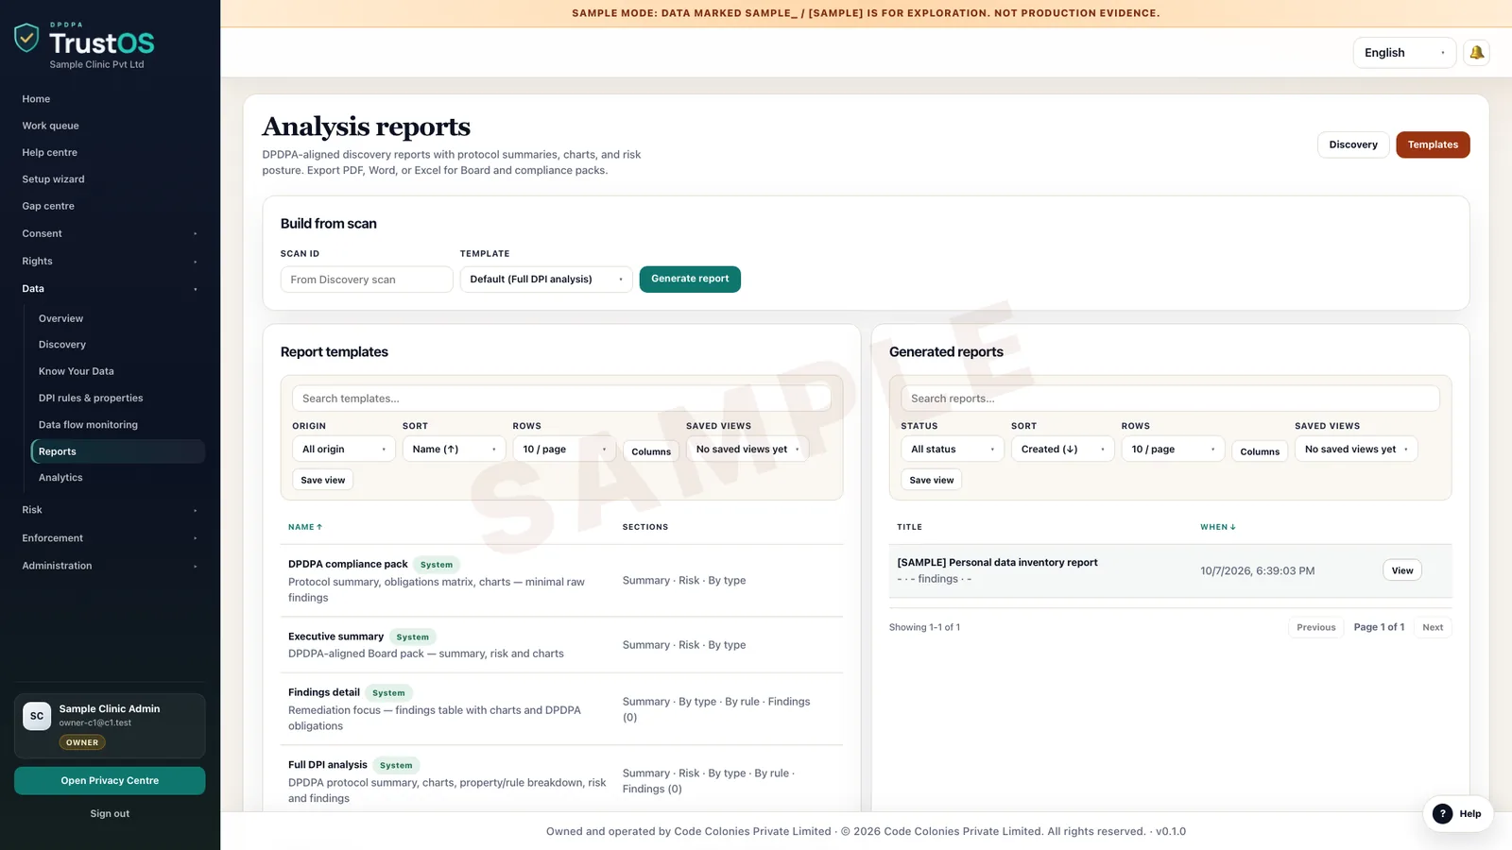This screenshot has width=1512, height=850.
Task: Select Analytics in sidebar
Action: pos(118,478)
